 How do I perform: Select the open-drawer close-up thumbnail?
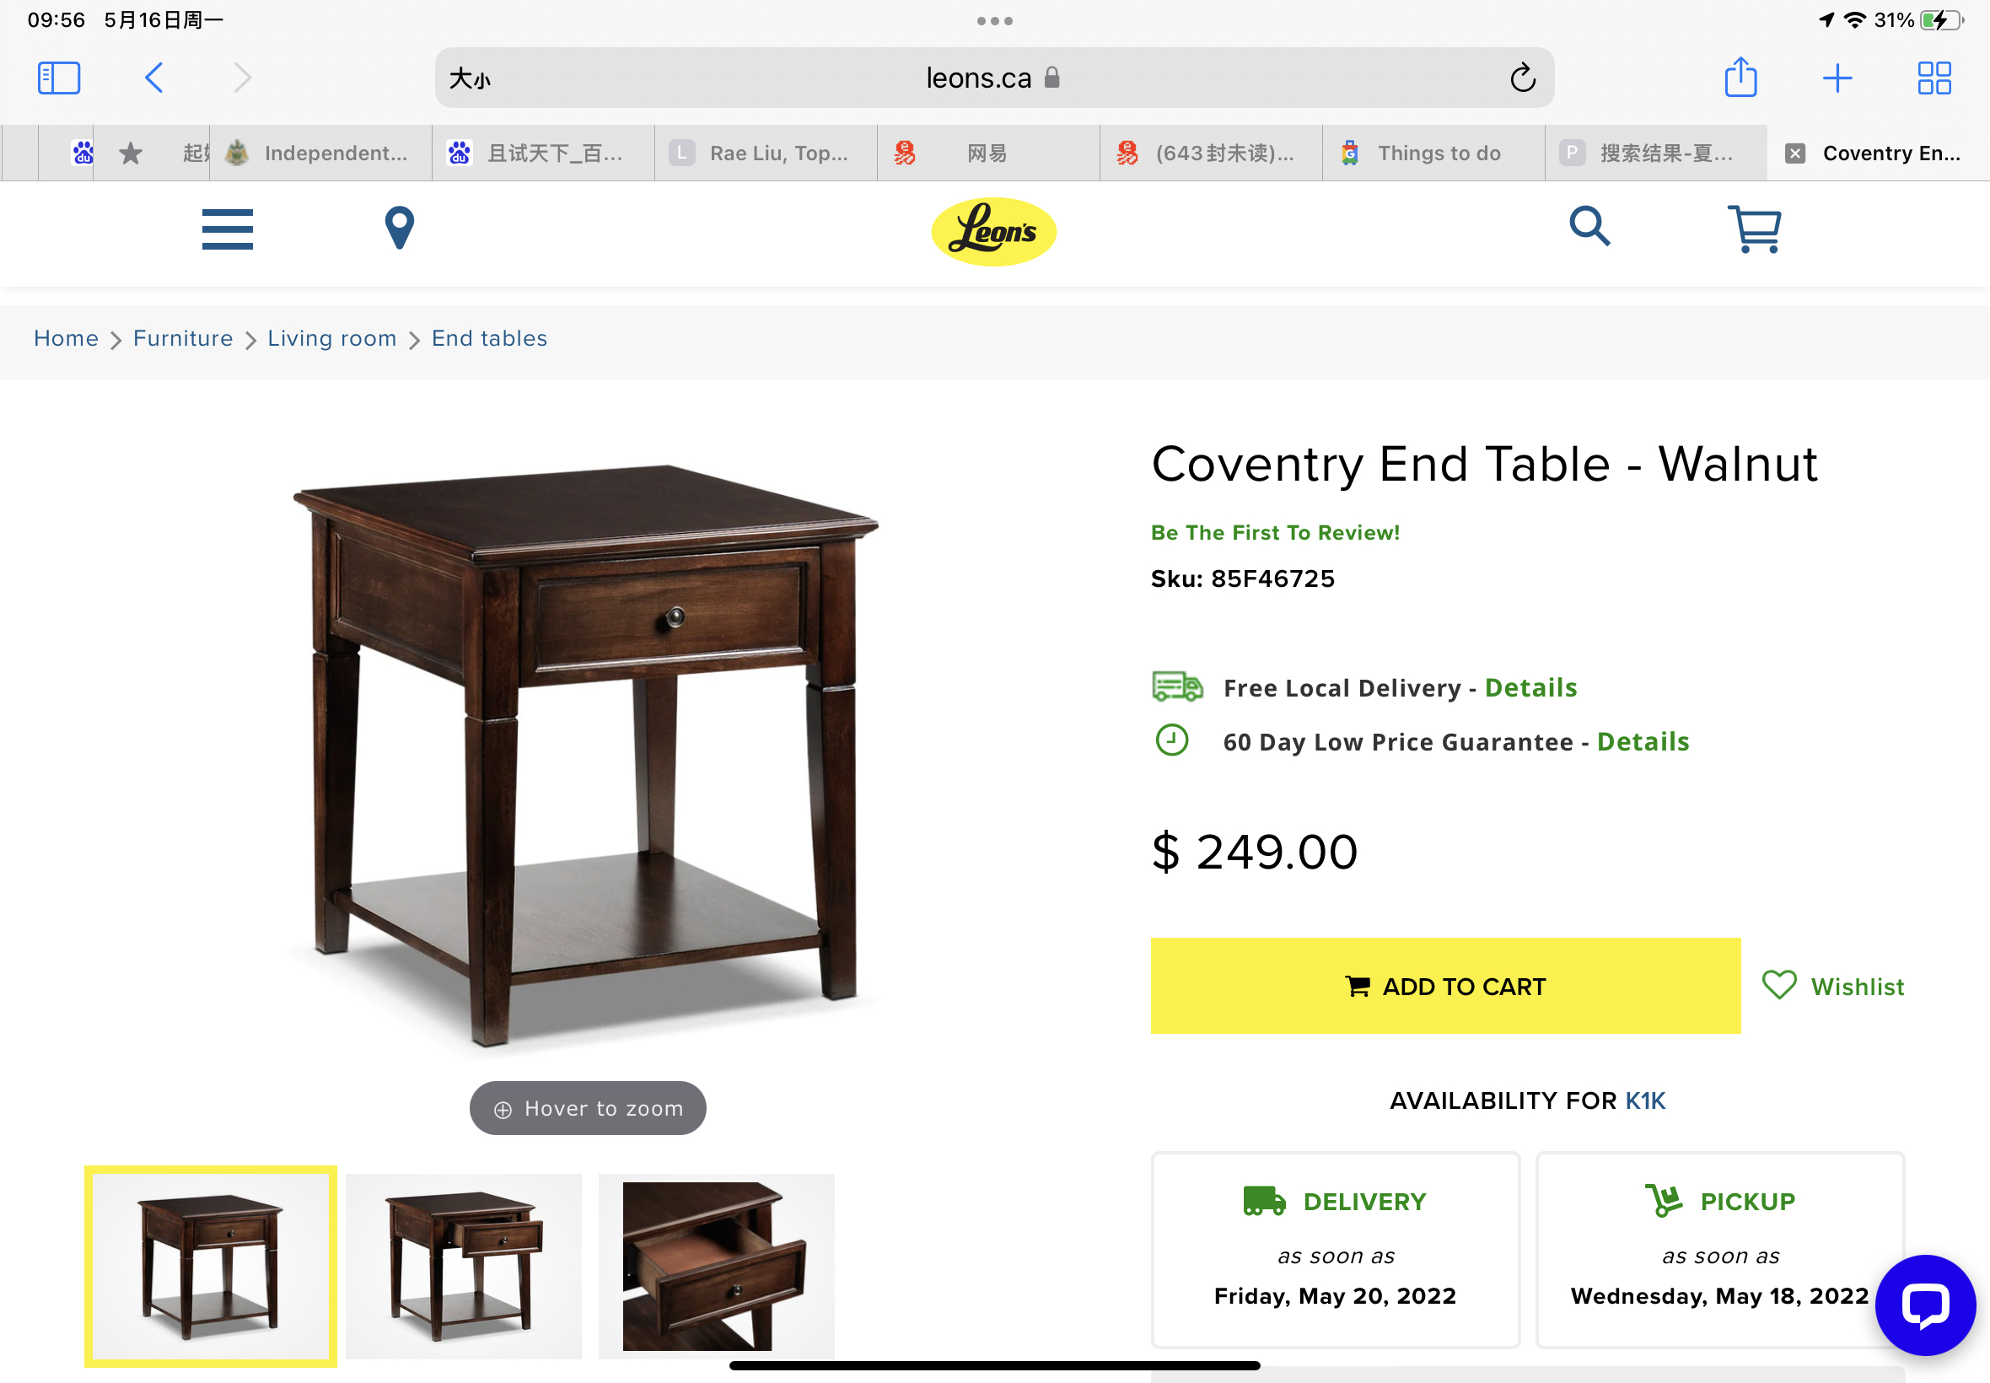click(x=716, y=1265)
